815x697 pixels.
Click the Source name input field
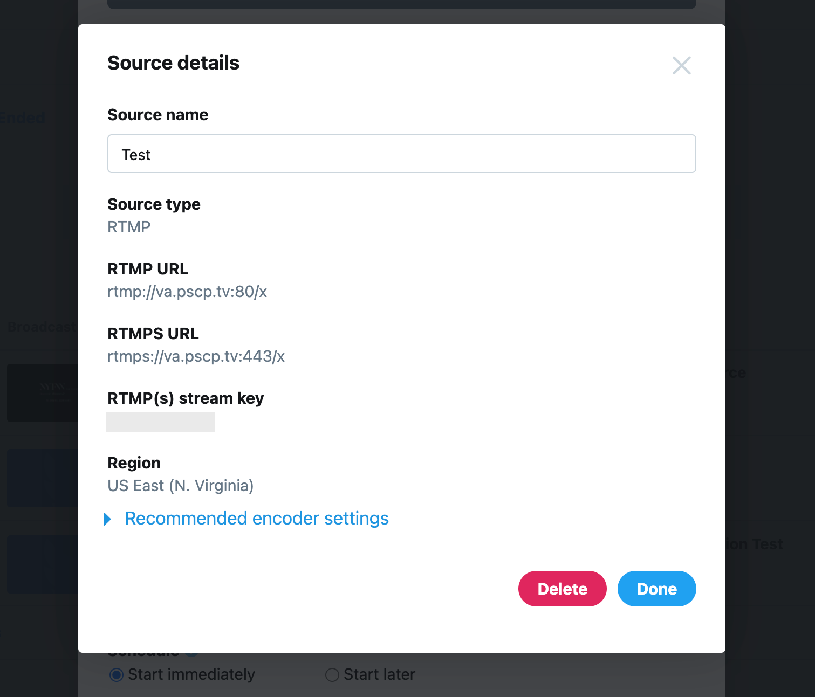point(402,154)
